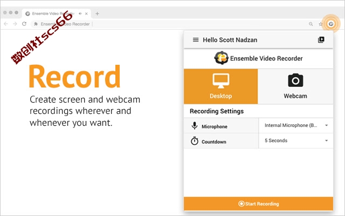The height and width of the screenshot is (216, 345).
Task: Open the Internal Microphone dropdown
Action: pyautogui.click(x=296, y=125)
